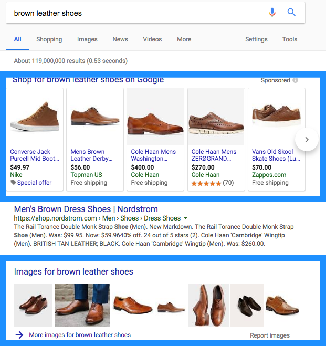This screenshot has height=346, width=326.
Task: Open the first image result thumbnail of brown derbies
Action: pos(33,305)
